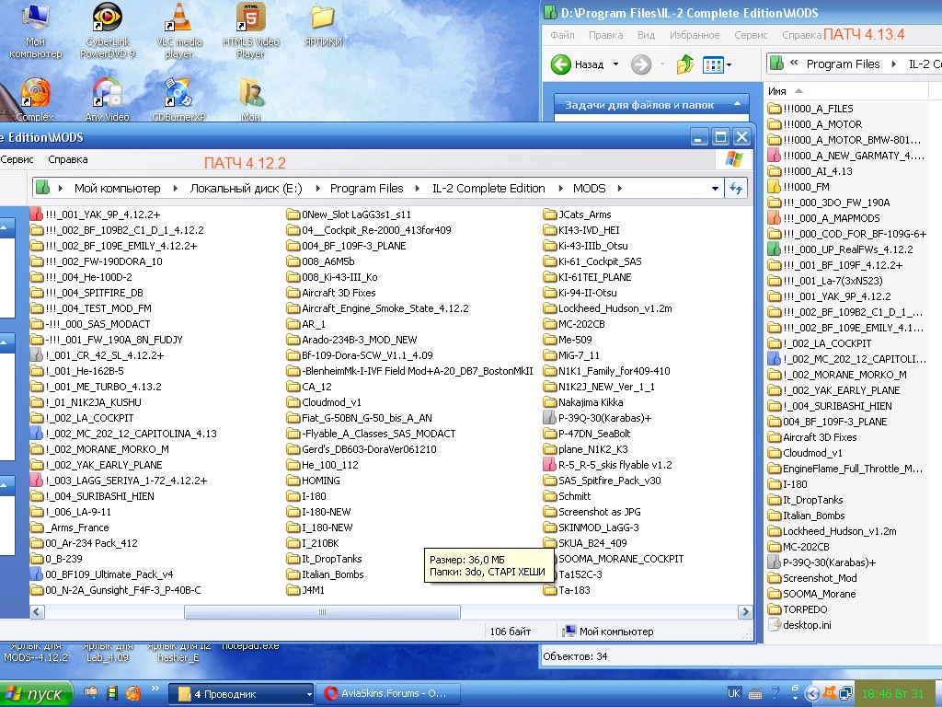Launch HTML5 Video Player shortcut
Viewport: 942px width, 707px height.
pos(250,30)
